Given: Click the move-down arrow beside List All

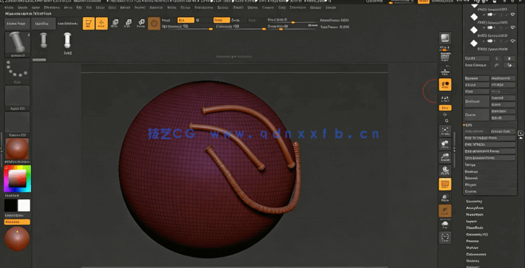Looking at the screenshot, I should click(x=509, y=58).
